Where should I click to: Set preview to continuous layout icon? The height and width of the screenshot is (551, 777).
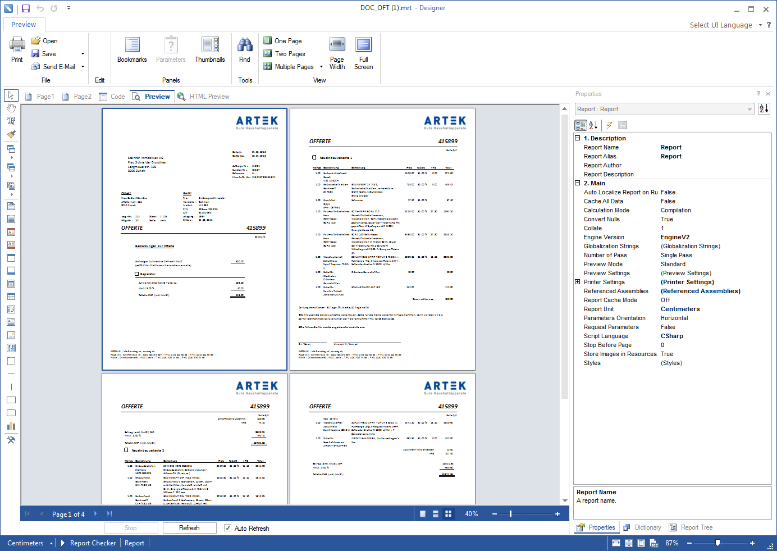tap(436, 514)
